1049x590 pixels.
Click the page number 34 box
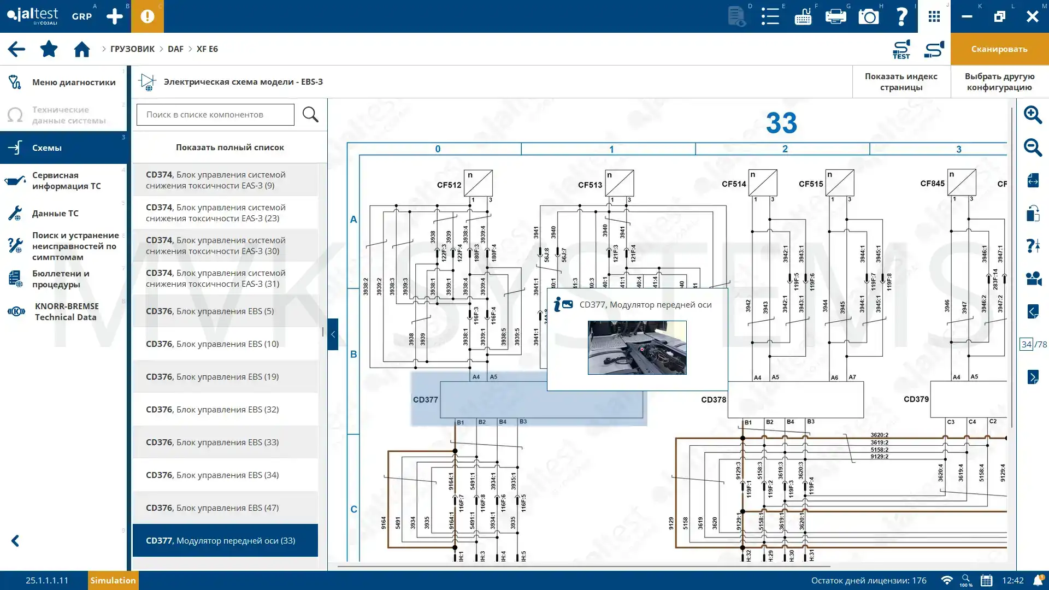coord(1026,344)
